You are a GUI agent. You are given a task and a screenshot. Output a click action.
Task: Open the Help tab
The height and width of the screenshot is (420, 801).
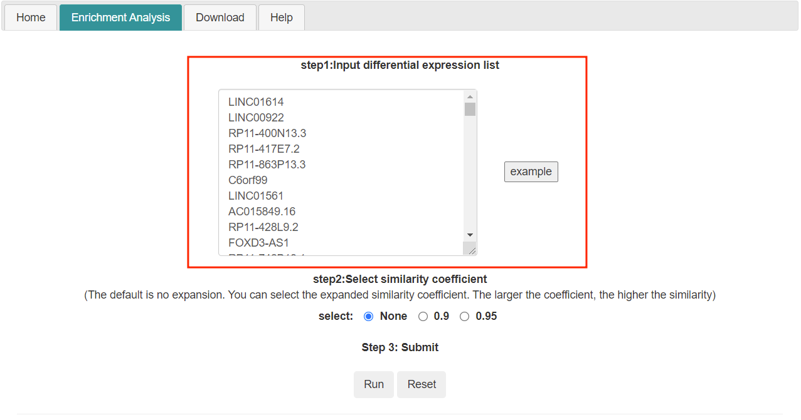pyautogui.click(x=282, y=18)
